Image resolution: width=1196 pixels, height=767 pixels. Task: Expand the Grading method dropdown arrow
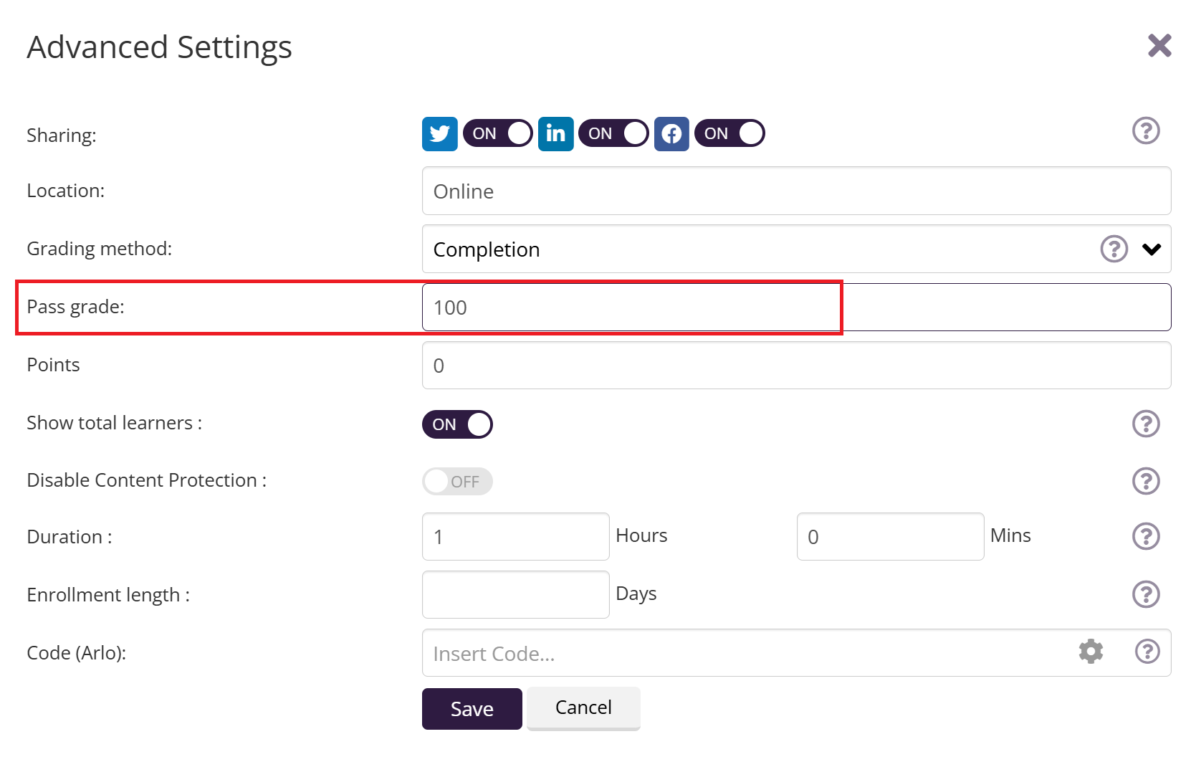click(1152, 249)
